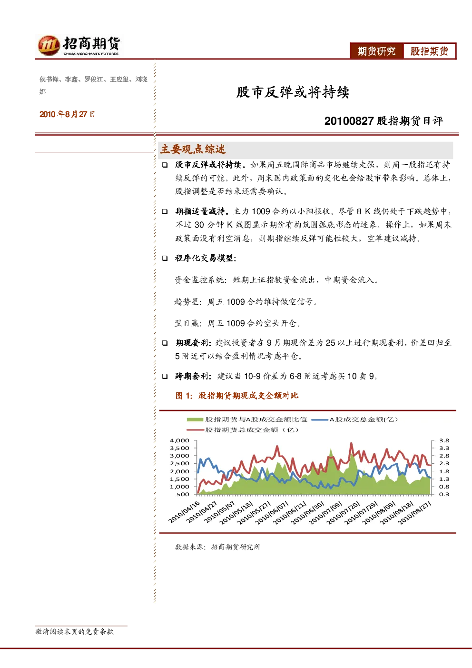The width and height of the screenshot is (472, 668).
Task: Click the 招商期货 company logo
Action: pyautogui.click(x=79, y=46)
